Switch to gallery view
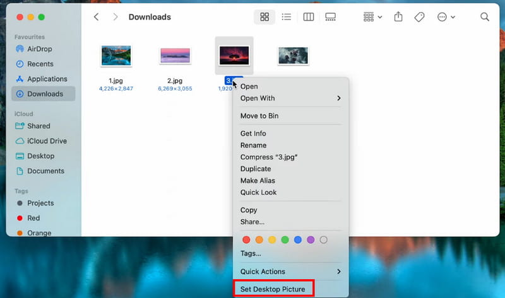The height and width of the screenshot is (298, 505). (x=330, y=17)
